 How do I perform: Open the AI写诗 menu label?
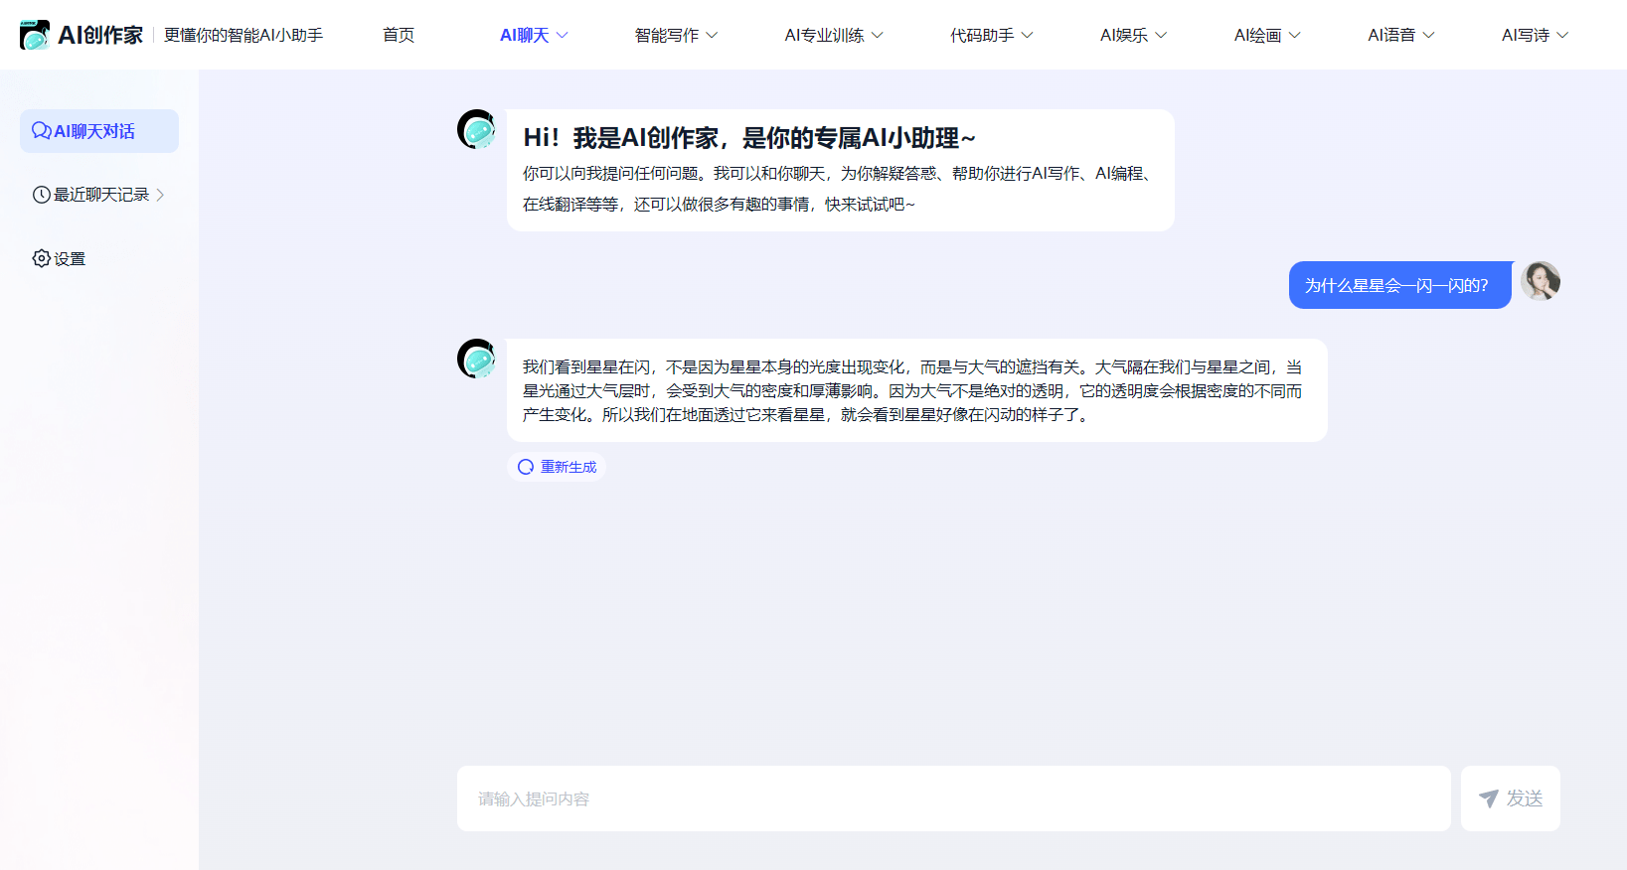pyautogui.click(x=1526, y=35)
